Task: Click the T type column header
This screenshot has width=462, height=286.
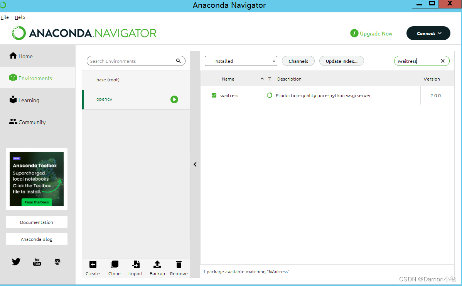Action: 270,79
